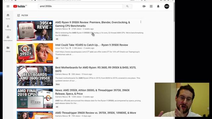212x119 pixels.
Task: Click the description starting 'We're reviewing the AMD Ryzen 9'
Action: point(99,34)
